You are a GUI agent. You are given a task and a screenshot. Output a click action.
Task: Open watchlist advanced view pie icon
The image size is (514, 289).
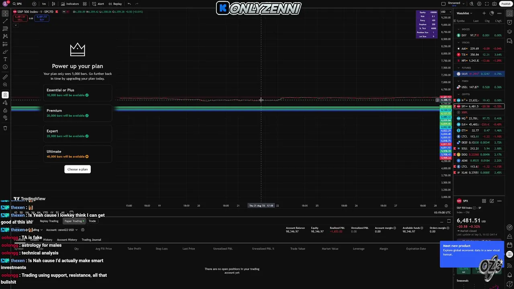492,13
